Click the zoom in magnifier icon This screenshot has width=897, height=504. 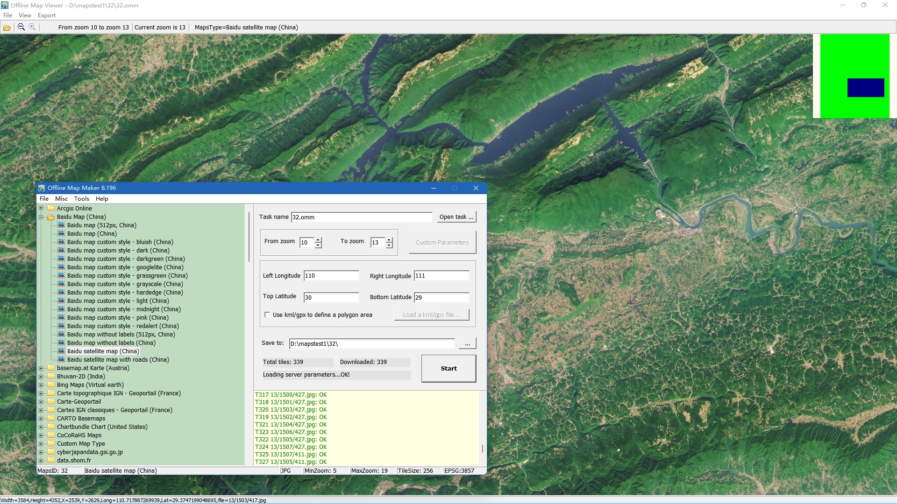pos(32,27)
